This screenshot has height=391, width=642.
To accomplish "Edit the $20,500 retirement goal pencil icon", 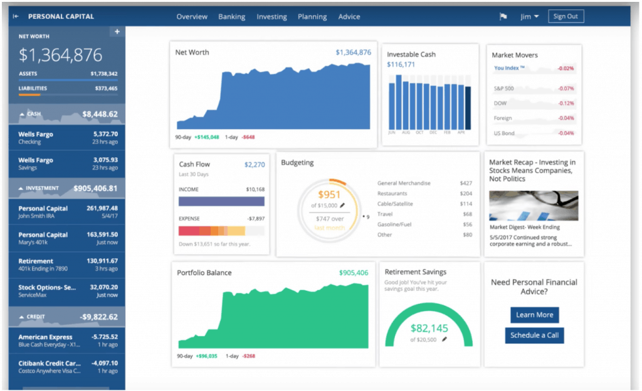I will click(445, 339).
